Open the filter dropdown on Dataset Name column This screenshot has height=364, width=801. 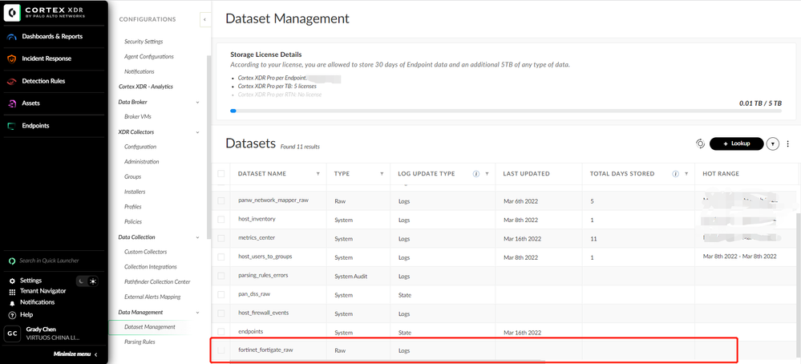point(318,174)
